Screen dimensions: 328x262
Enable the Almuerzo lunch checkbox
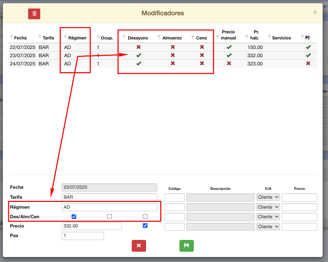pyautogui.click(x=110, y=216)
